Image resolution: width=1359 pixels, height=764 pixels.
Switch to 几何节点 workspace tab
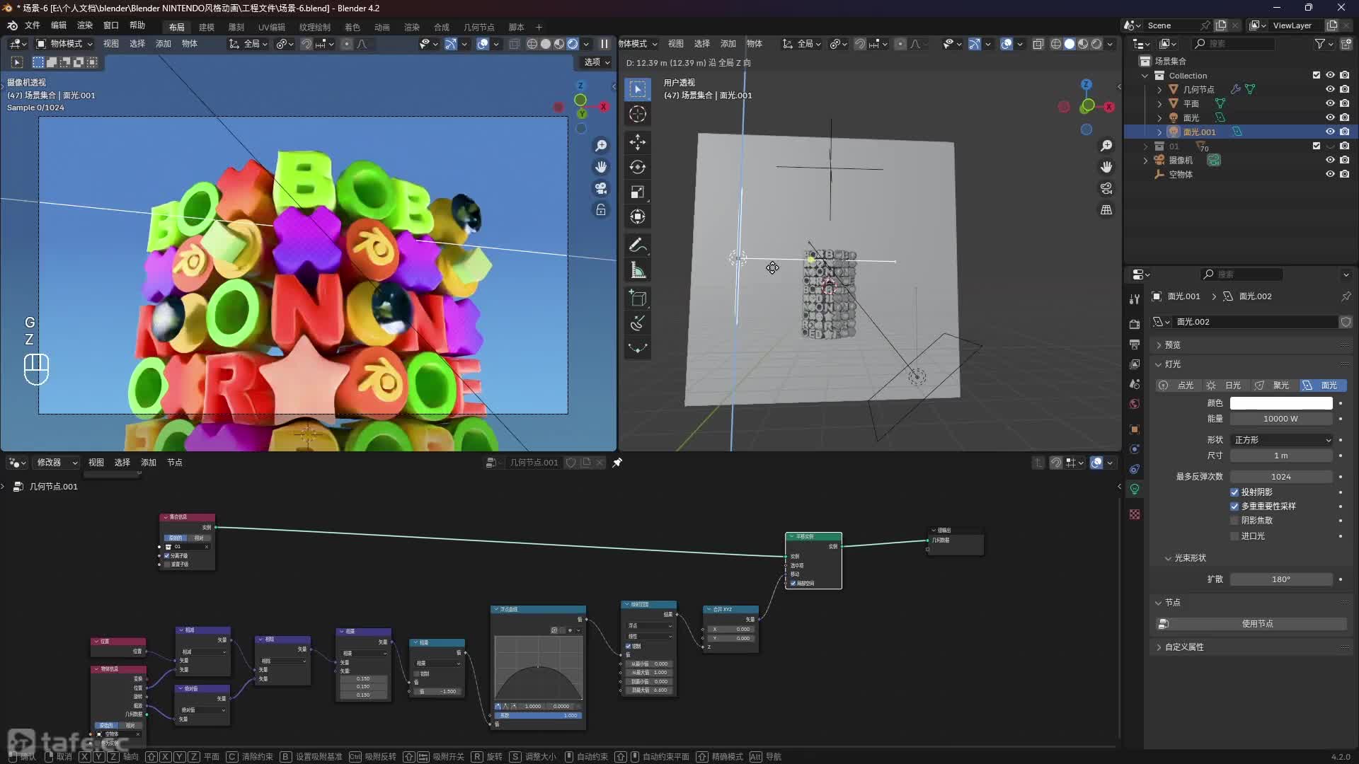(479, 27)
